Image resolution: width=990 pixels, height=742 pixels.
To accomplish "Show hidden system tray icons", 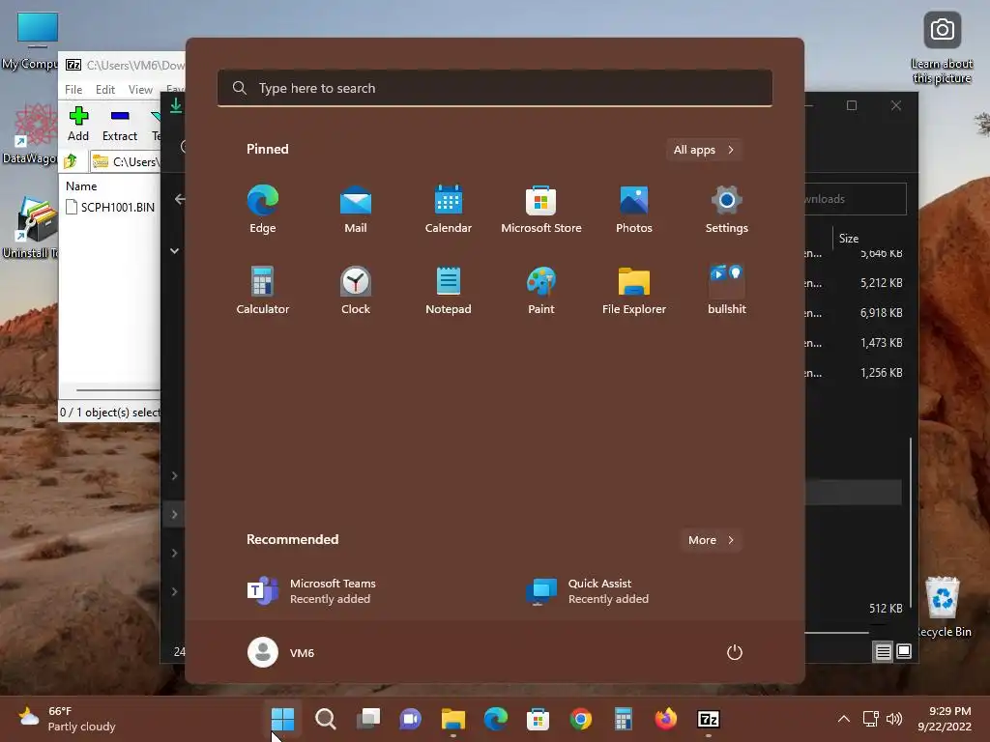I will 843,719.
